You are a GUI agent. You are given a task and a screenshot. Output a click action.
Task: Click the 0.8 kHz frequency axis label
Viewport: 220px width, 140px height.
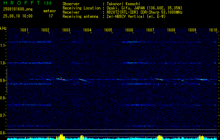point(3,98)
